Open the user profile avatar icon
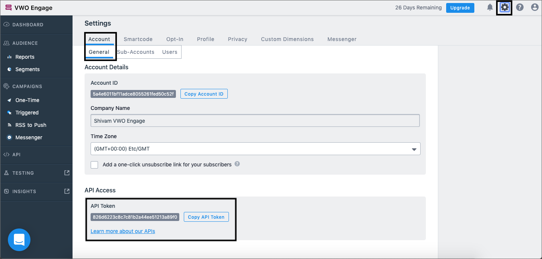This screenshot has height=259, width=542. (x=534, y=7)
